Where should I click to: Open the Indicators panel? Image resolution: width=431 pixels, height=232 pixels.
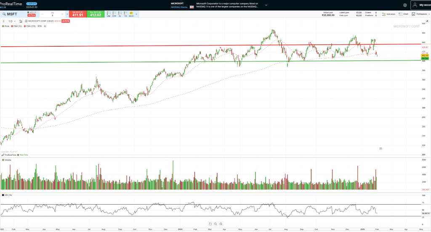[388, 14]
